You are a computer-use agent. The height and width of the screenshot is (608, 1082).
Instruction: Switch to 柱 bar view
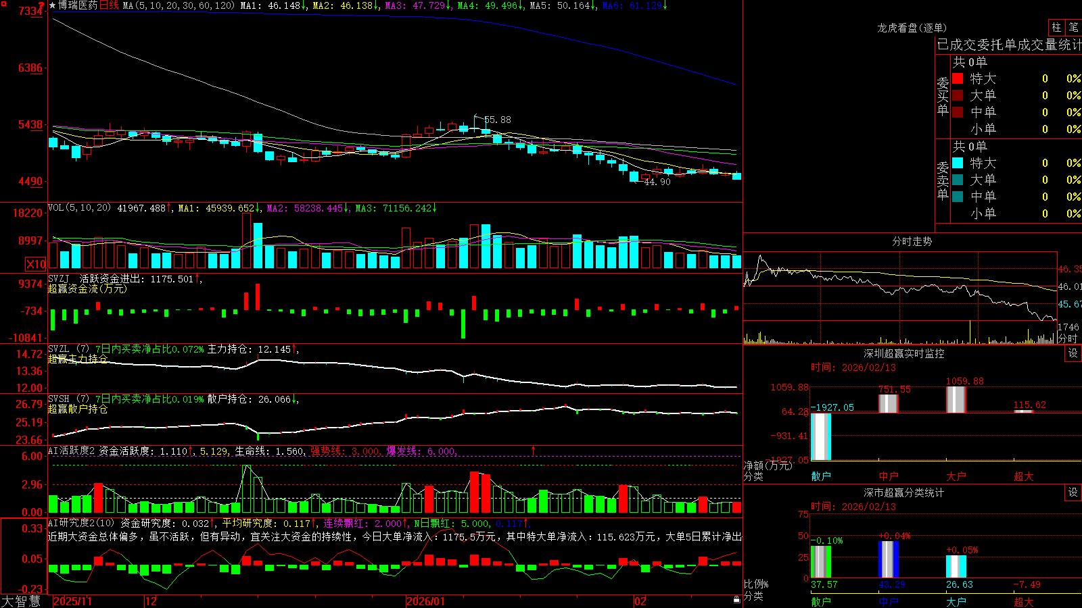(1056, 27)
